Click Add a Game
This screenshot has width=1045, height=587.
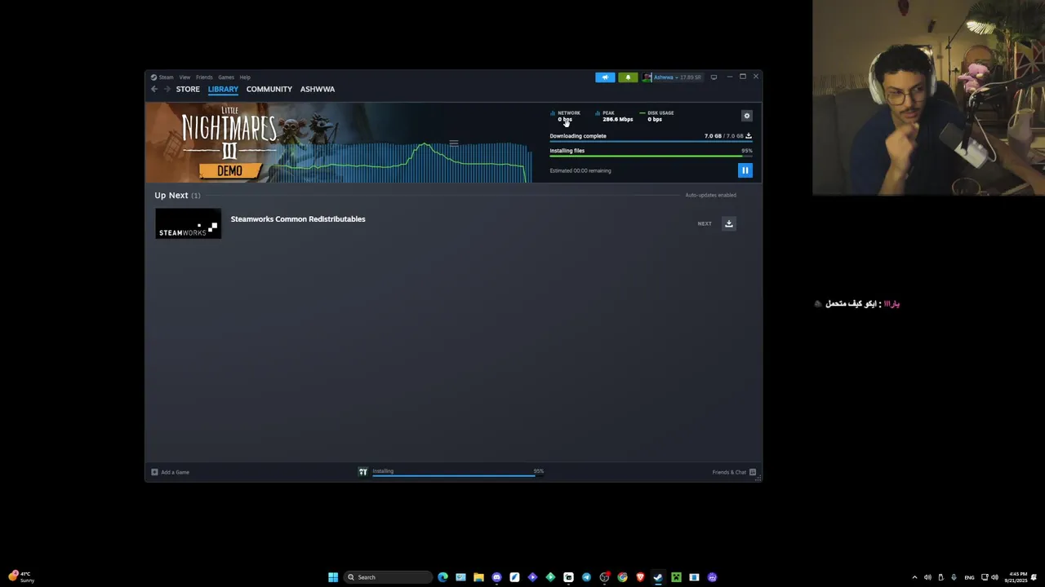(x=171, y=472)
